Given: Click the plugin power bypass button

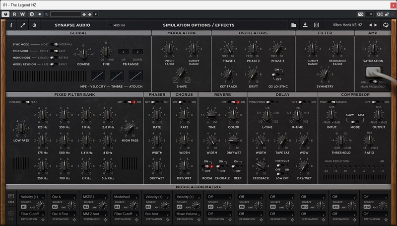Looking at the screenshot, I should (5, 14).
